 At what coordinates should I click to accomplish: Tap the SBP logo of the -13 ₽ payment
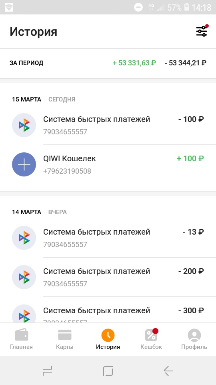24,238
